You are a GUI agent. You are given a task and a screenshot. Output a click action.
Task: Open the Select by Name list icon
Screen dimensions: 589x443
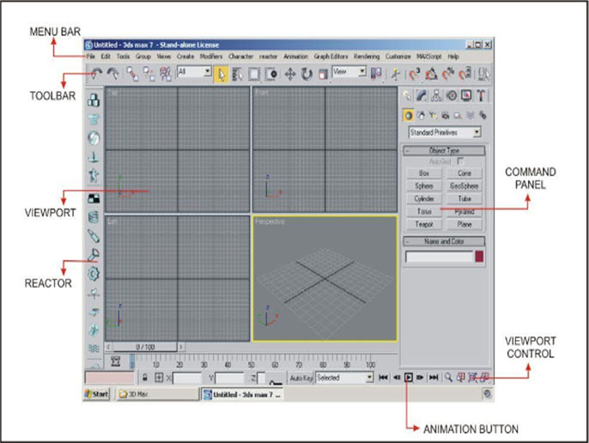tap(237, 74)
